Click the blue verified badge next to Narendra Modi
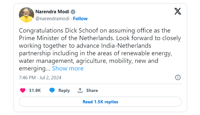 point(73,12)
